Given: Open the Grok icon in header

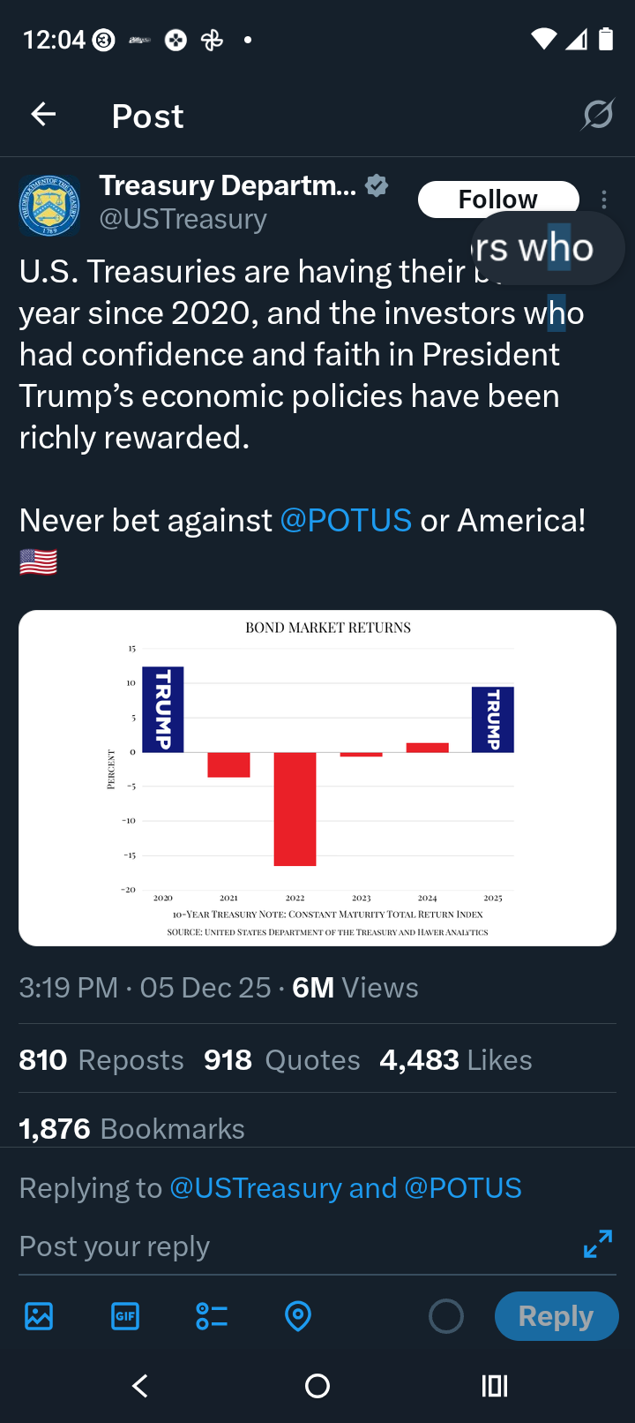Looking at the screenshot, I should [598, 115].
